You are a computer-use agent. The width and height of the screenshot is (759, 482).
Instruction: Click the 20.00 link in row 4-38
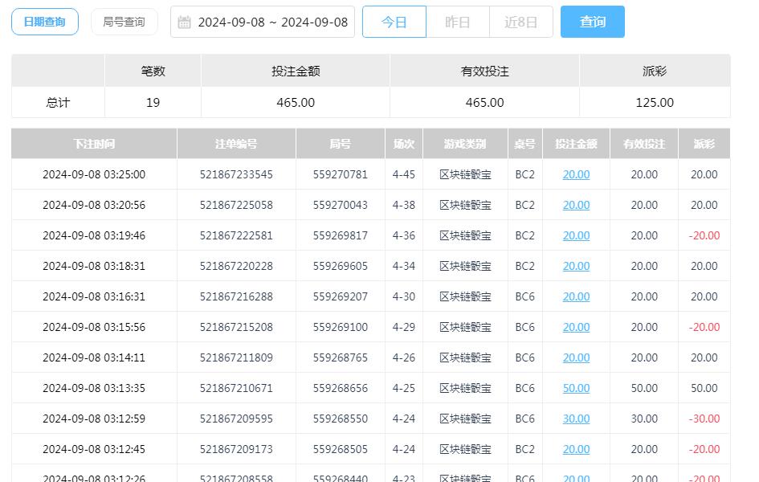(x=575, y=205)
